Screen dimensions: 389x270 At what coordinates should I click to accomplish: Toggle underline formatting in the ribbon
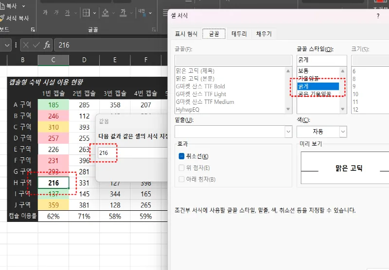pos(67,13)
